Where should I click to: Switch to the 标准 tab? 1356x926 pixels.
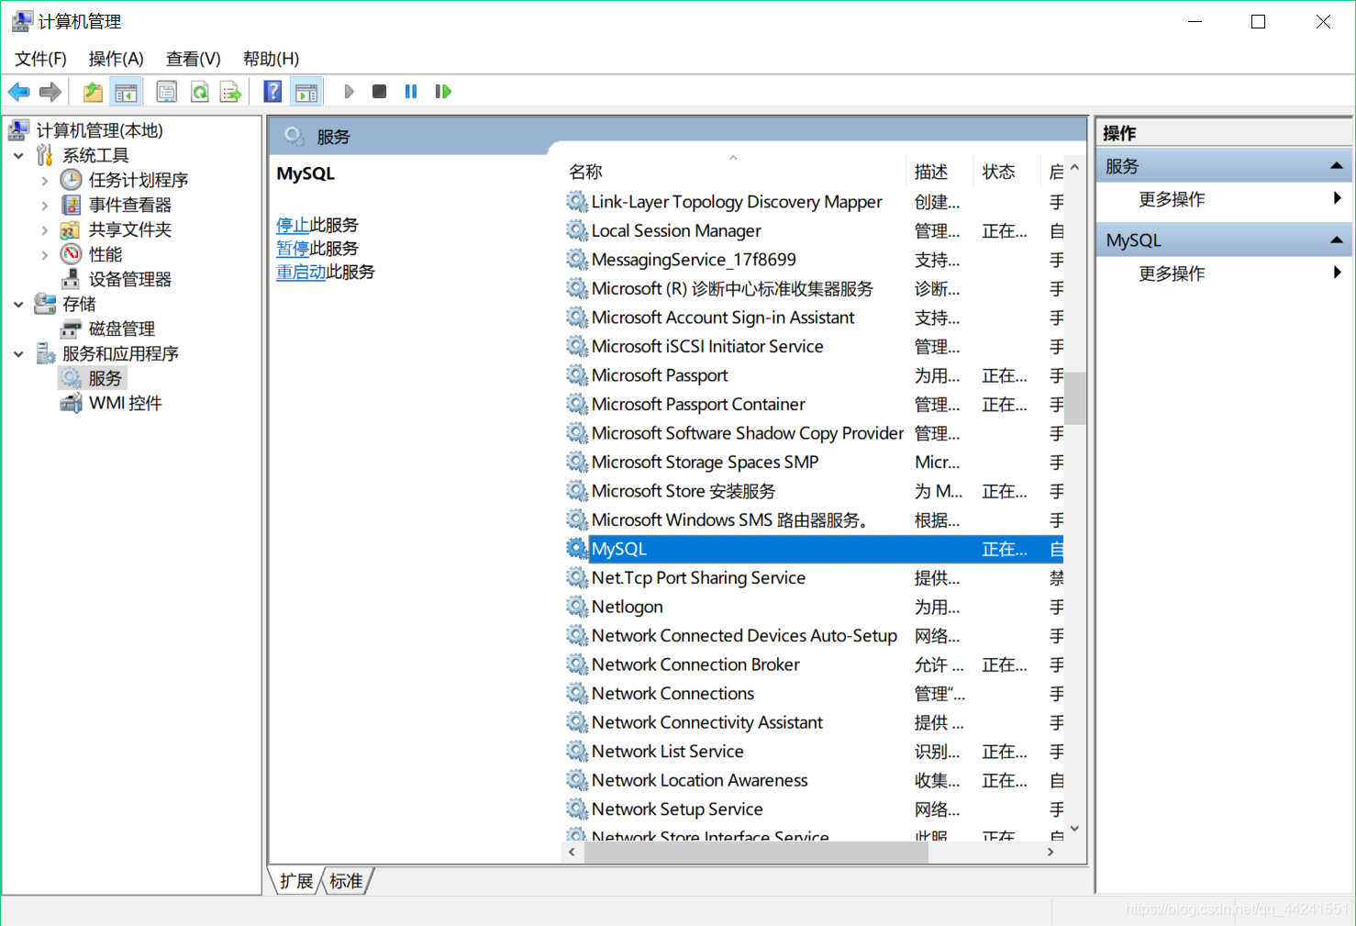[x=346, y=881]
